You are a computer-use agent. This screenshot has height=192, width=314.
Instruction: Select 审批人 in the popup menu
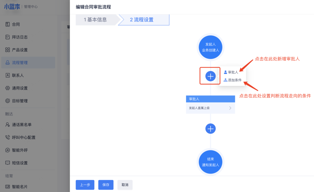(231, 72)
